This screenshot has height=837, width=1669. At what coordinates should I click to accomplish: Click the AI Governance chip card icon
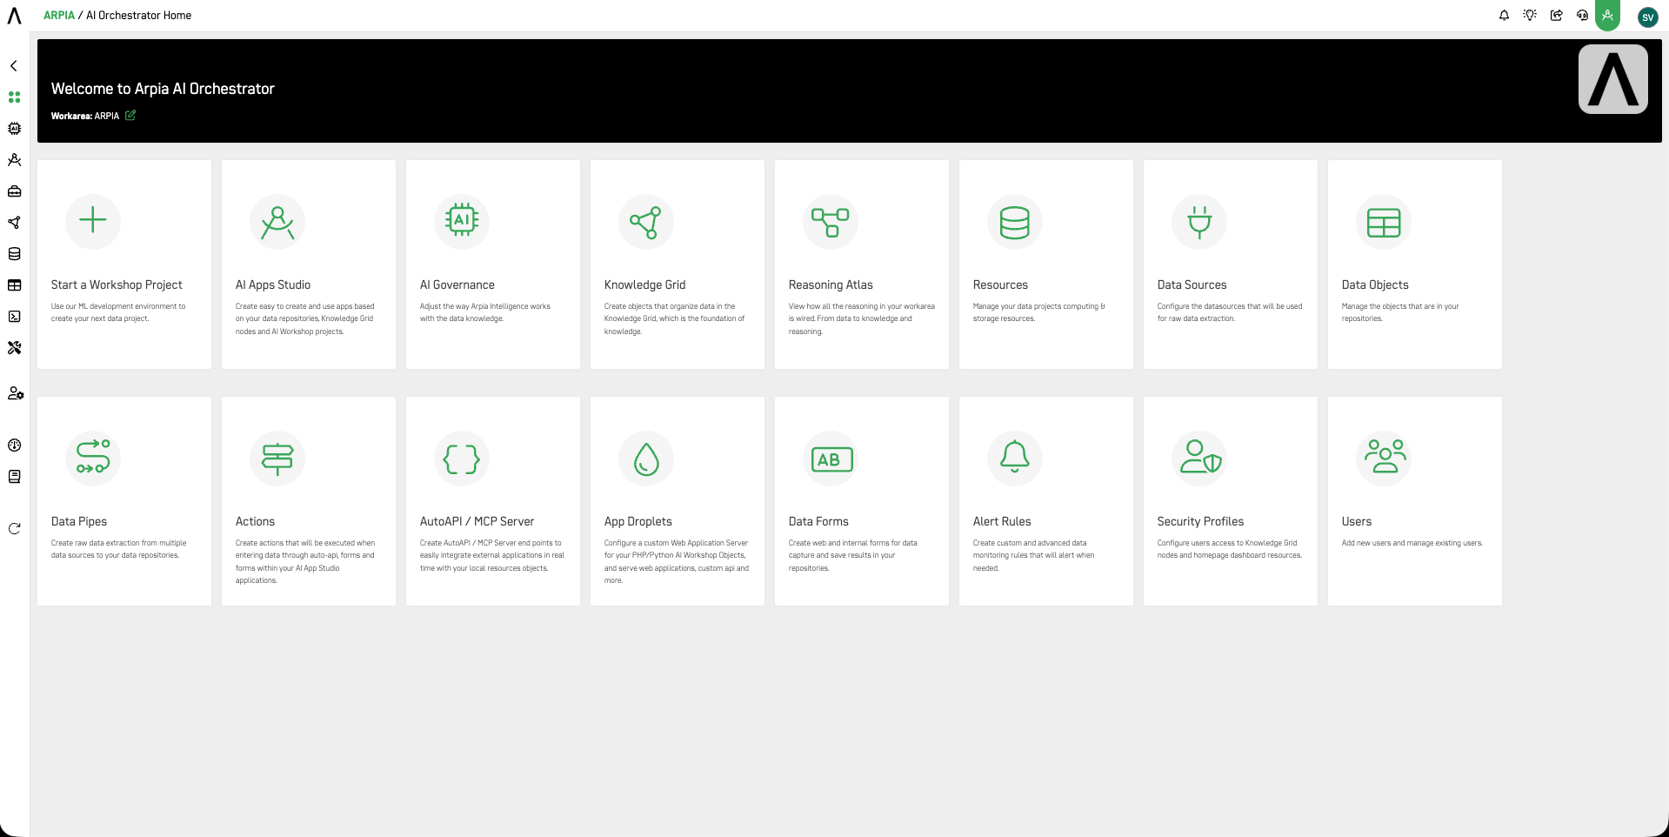pos(462,221)
